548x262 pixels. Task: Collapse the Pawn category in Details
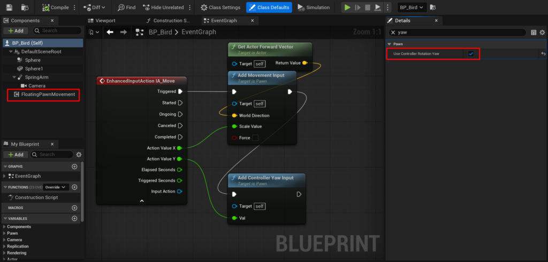click(390, 44)
